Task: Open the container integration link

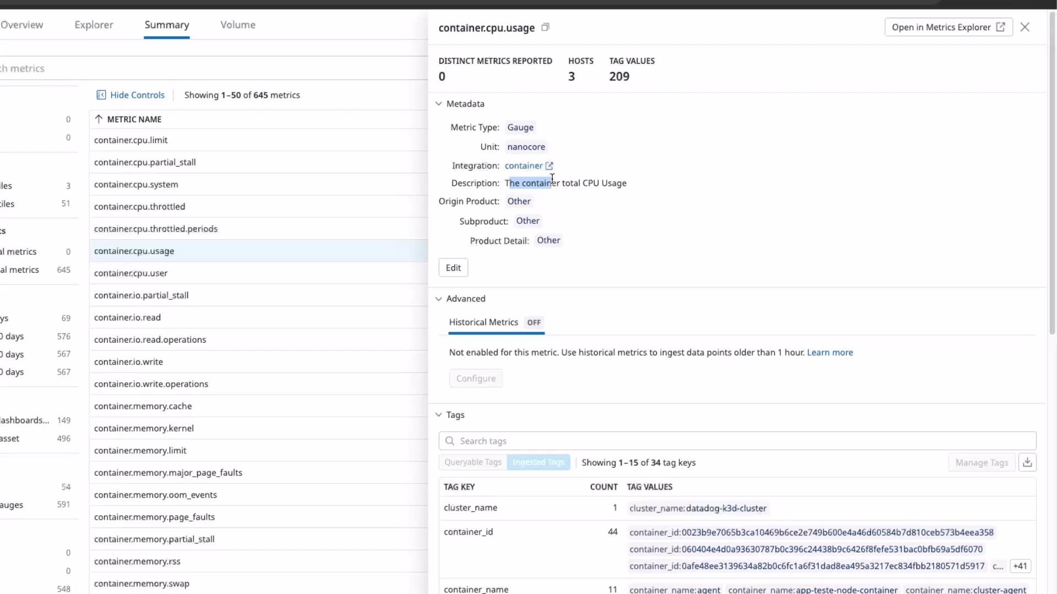Action: click(524, 166)
